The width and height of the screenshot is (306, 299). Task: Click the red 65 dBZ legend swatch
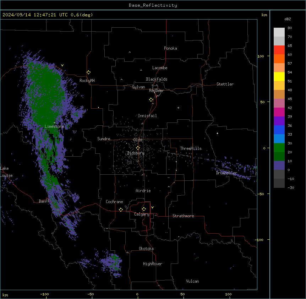click(279, 50)
